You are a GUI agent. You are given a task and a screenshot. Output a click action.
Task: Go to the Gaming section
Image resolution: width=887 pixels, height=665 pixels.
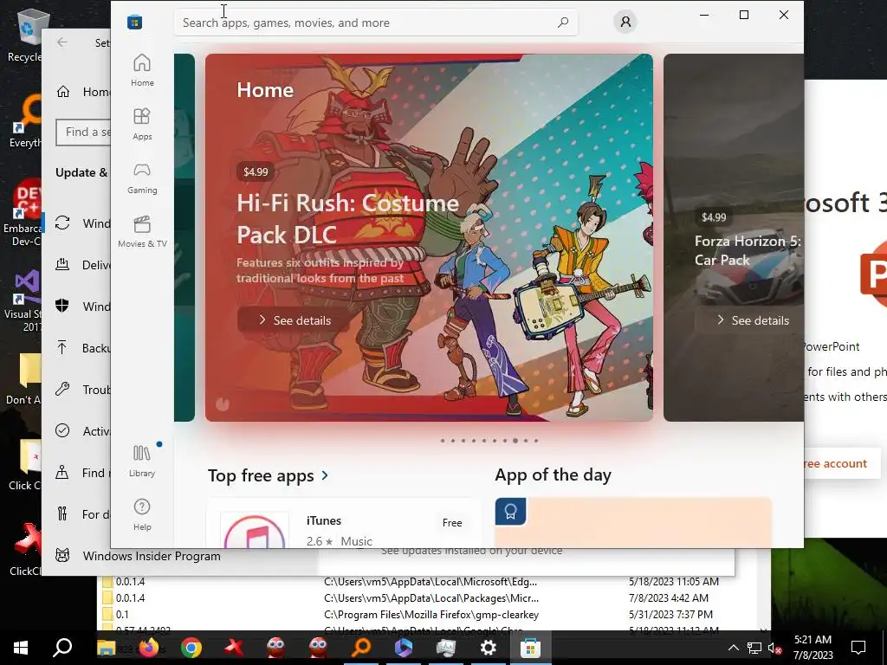tap(142, 178)
